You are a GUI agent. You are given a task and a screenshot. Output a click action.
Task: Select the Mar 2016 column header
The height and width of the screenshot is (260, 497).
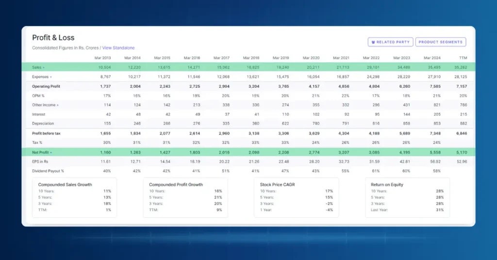pos(192,58)
